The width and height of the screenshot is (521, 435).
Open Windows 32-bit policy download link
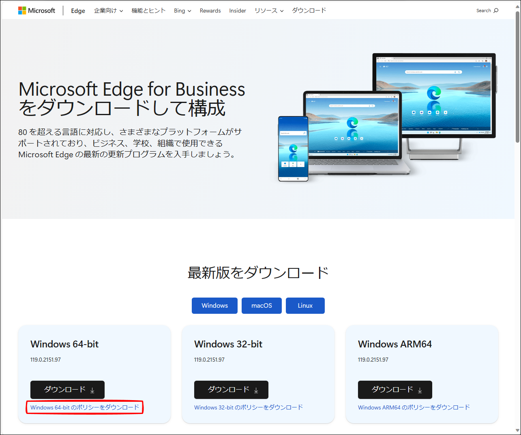pos(249,407)
